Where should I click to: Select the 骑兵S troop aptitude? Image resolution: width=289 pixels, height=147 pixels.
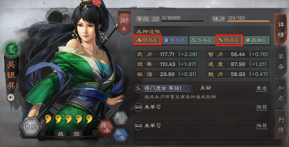147,40
